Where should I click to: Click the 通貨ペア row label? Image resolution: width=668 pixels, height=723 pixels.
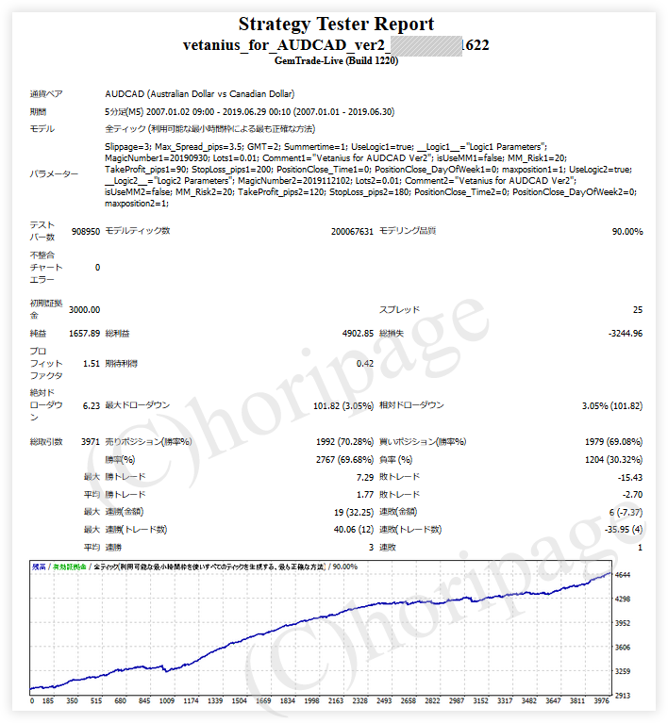(46, 94)
